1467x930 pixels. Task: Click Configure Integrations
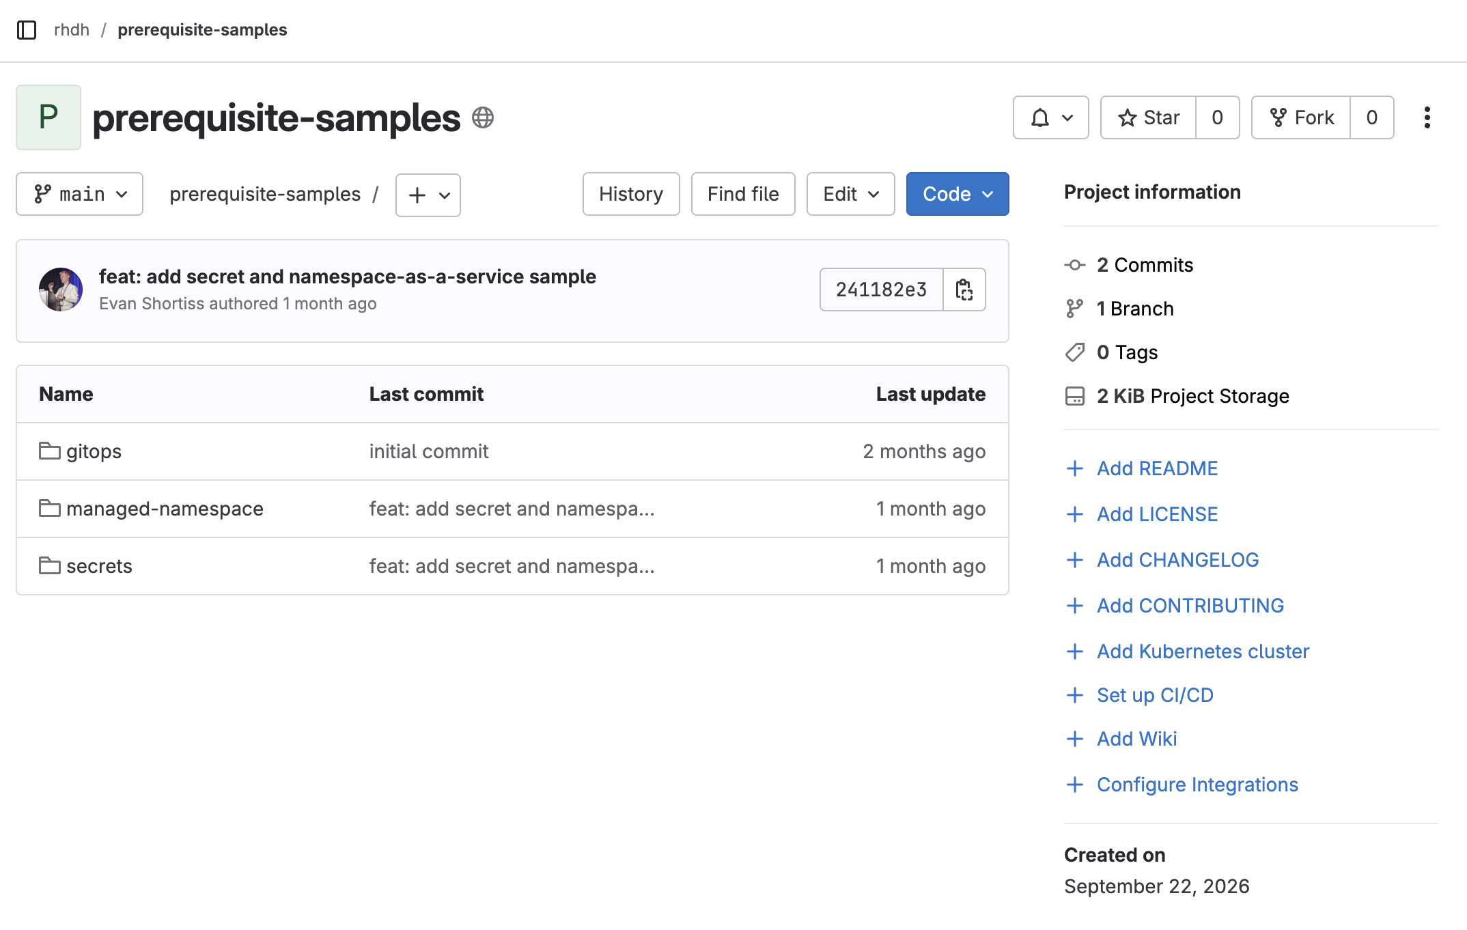tap(1197, 785)
